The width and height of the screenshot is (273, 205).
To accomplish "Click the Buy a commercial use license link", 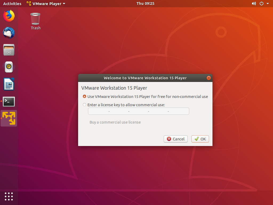I will pos(115,122).
